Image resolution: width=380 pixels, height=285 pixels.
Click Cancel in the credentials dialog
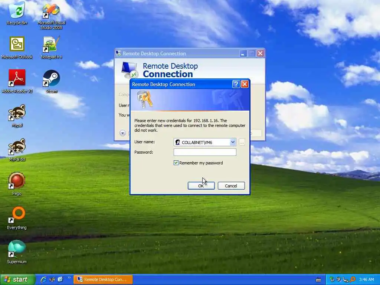pos(231,186)
